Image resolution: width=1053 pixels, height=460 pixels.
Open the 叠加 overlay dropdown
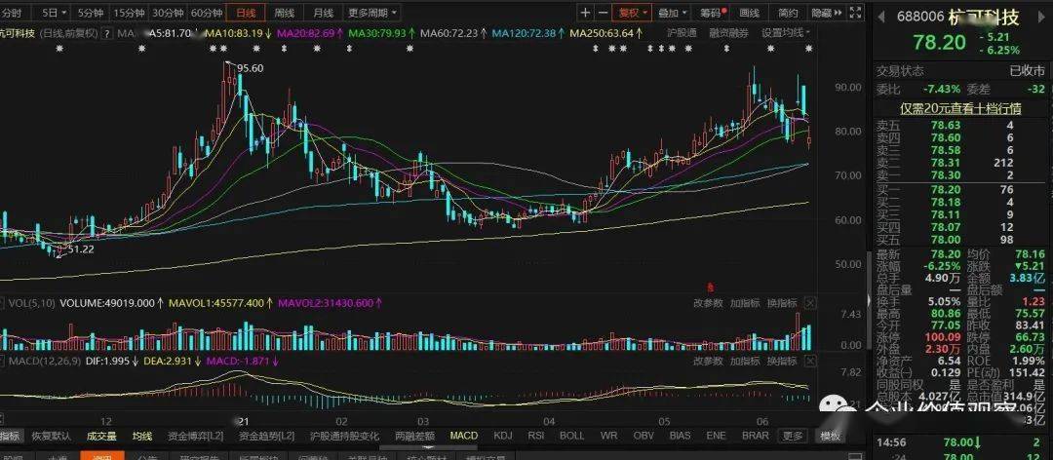click(x=672, y=13)
